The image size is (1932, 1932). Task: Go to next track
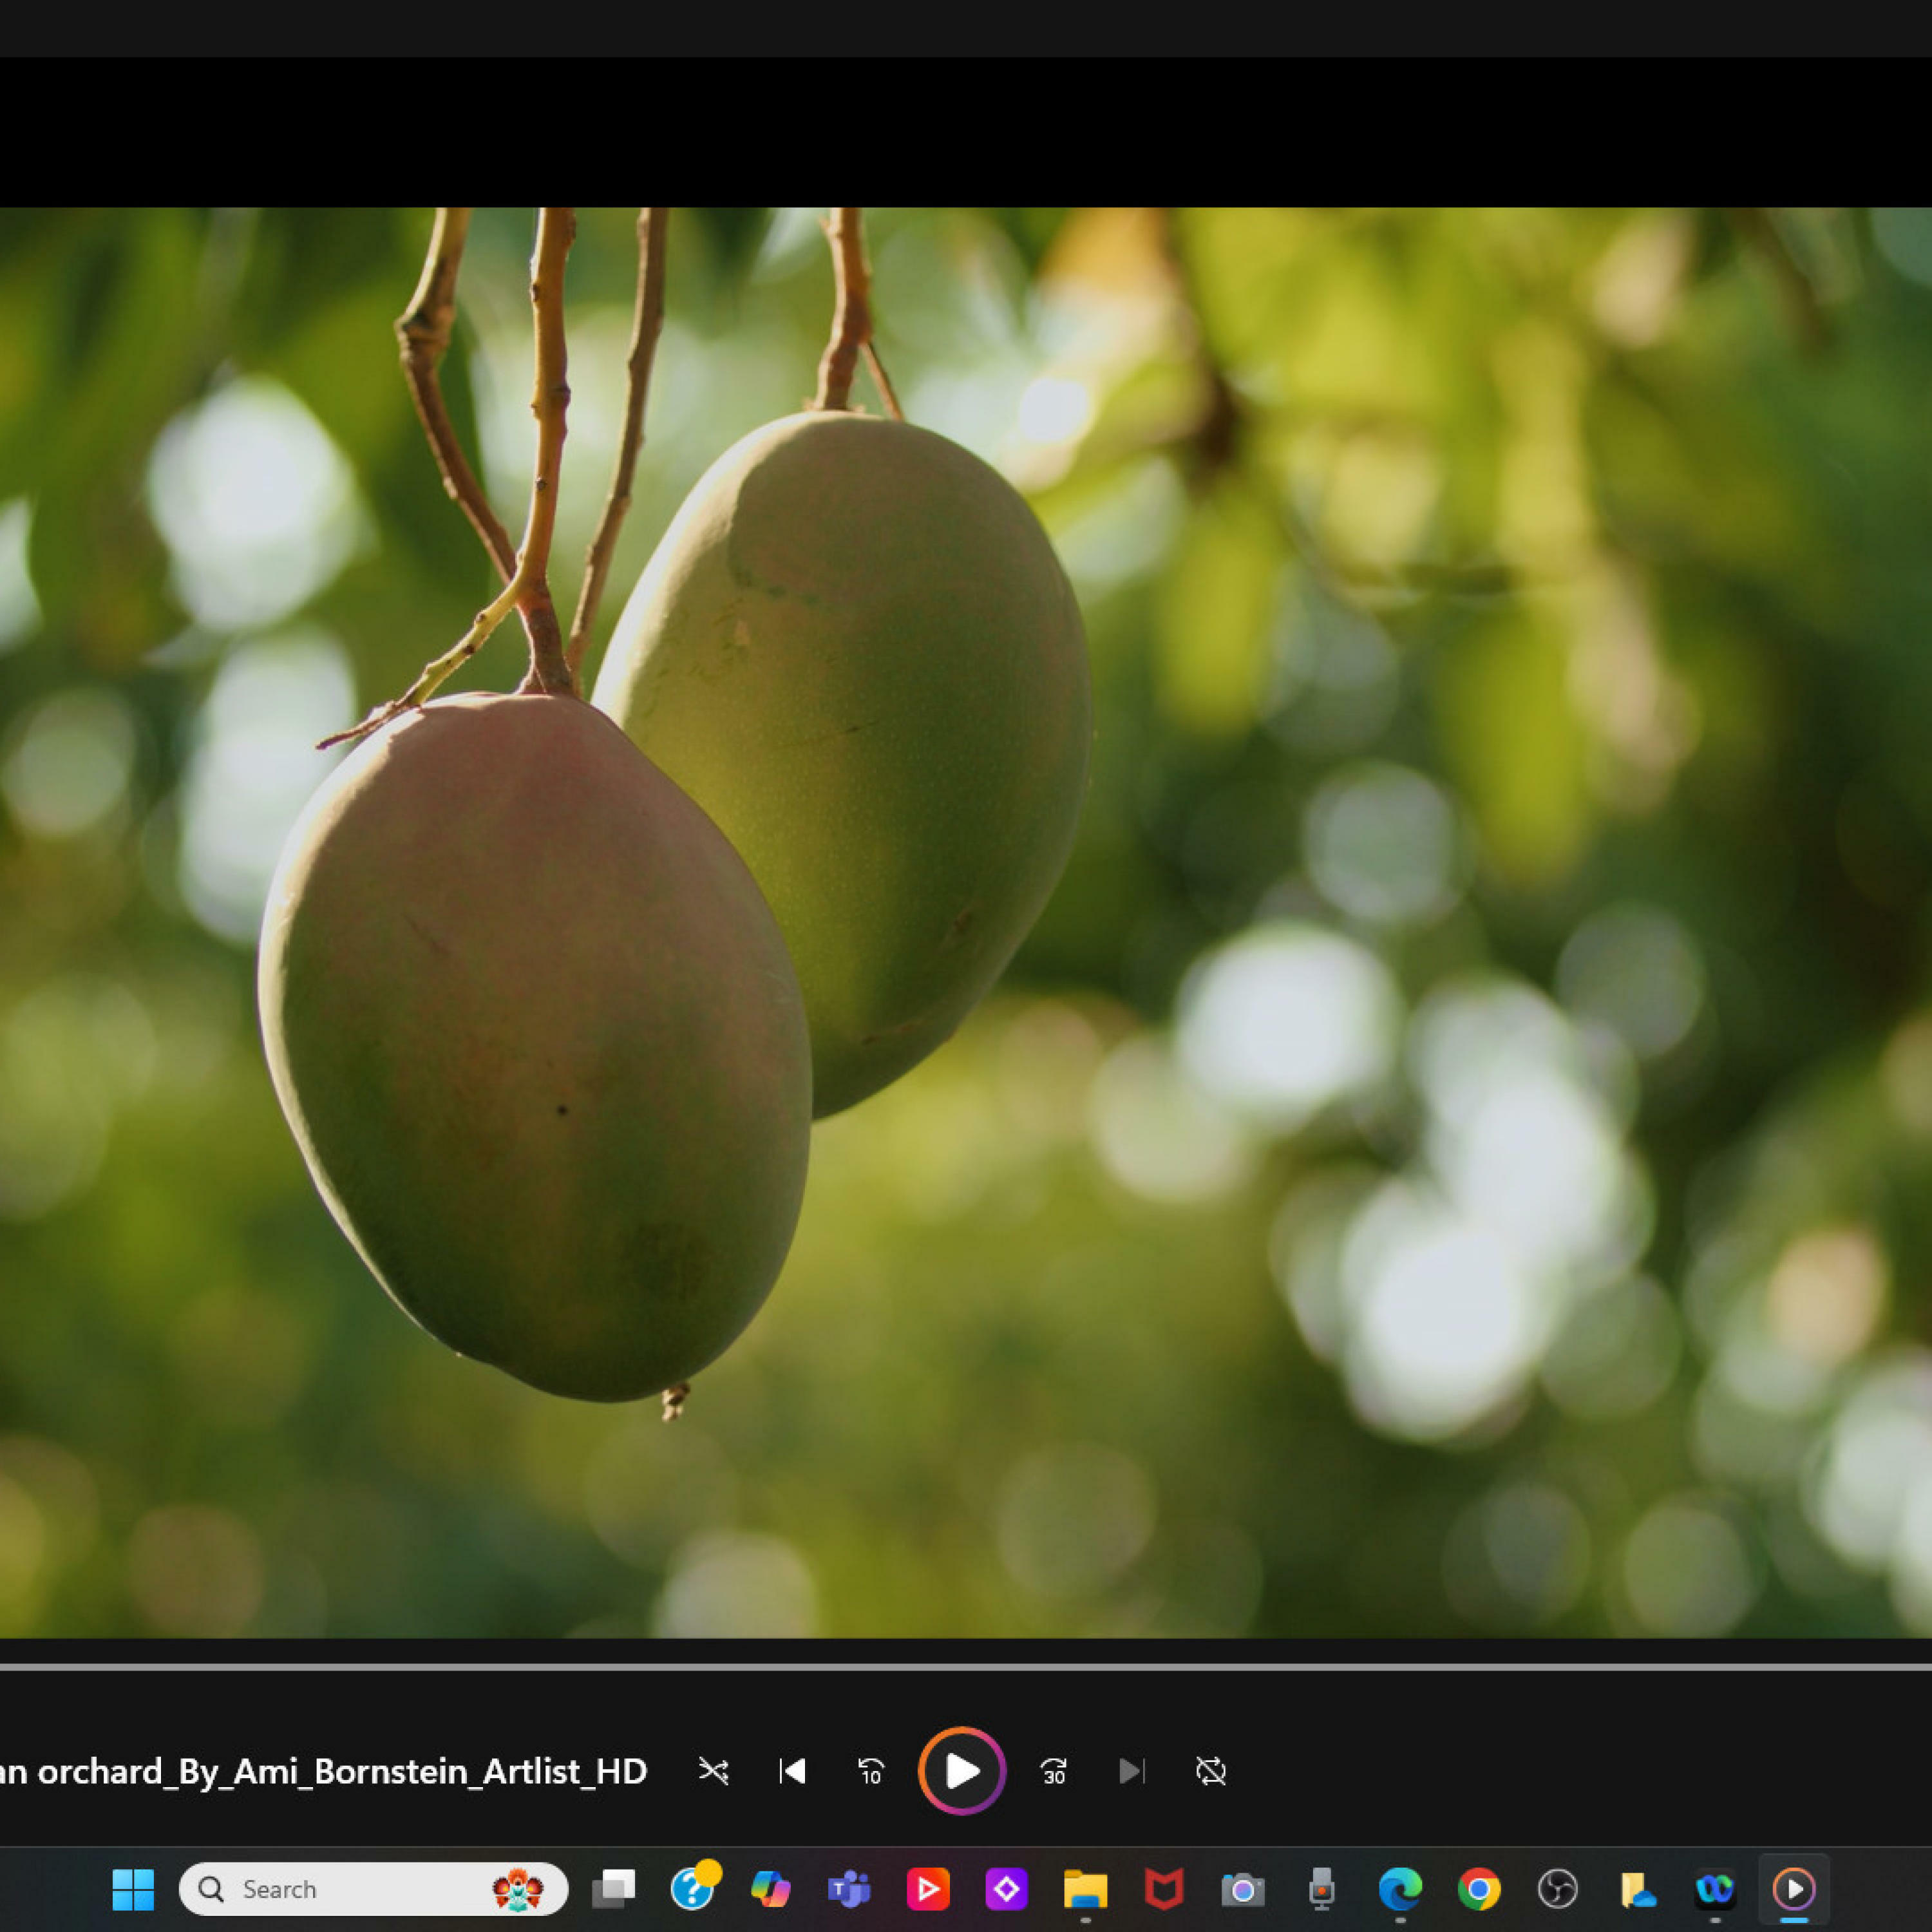[x=1131, y=1771]
